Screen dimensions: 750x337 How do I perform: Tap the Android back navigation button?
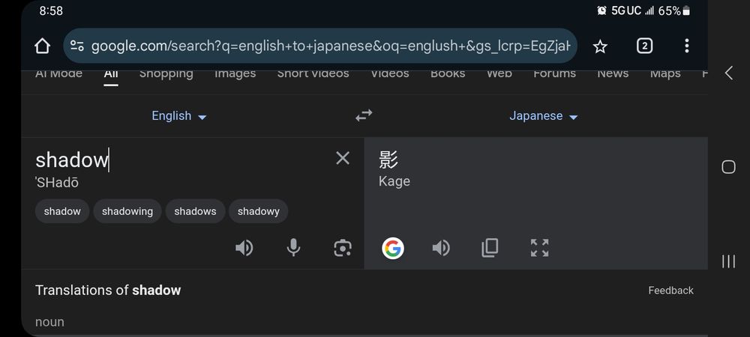pos(728,73)
